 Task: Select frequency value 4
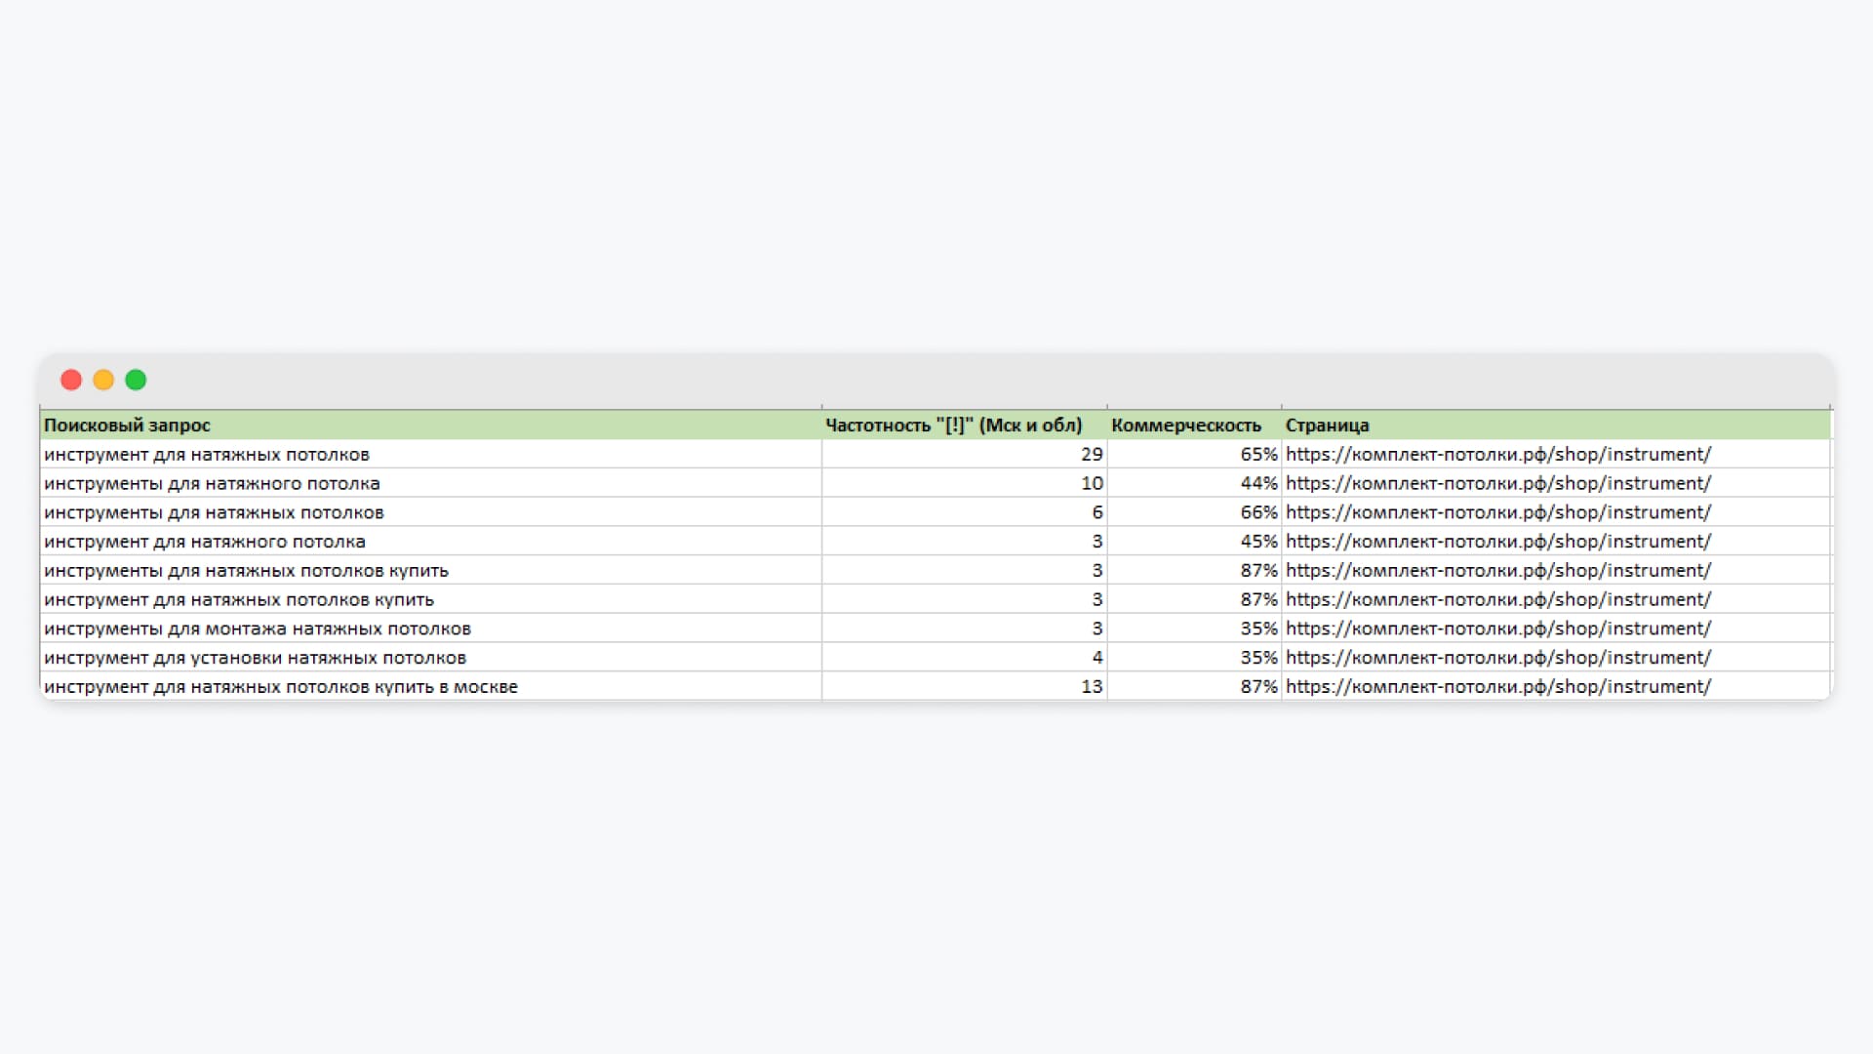coord(964,658)
